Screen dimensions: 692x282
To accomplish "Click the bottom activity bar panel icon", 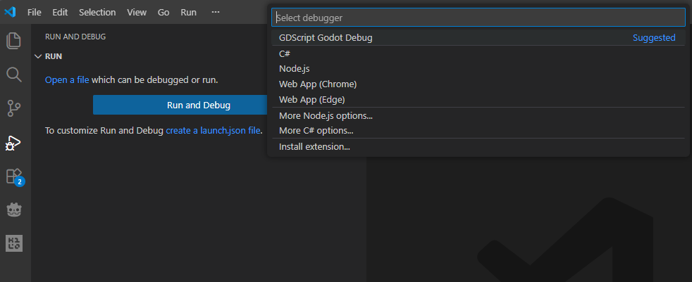I will (x=14, y=243).
